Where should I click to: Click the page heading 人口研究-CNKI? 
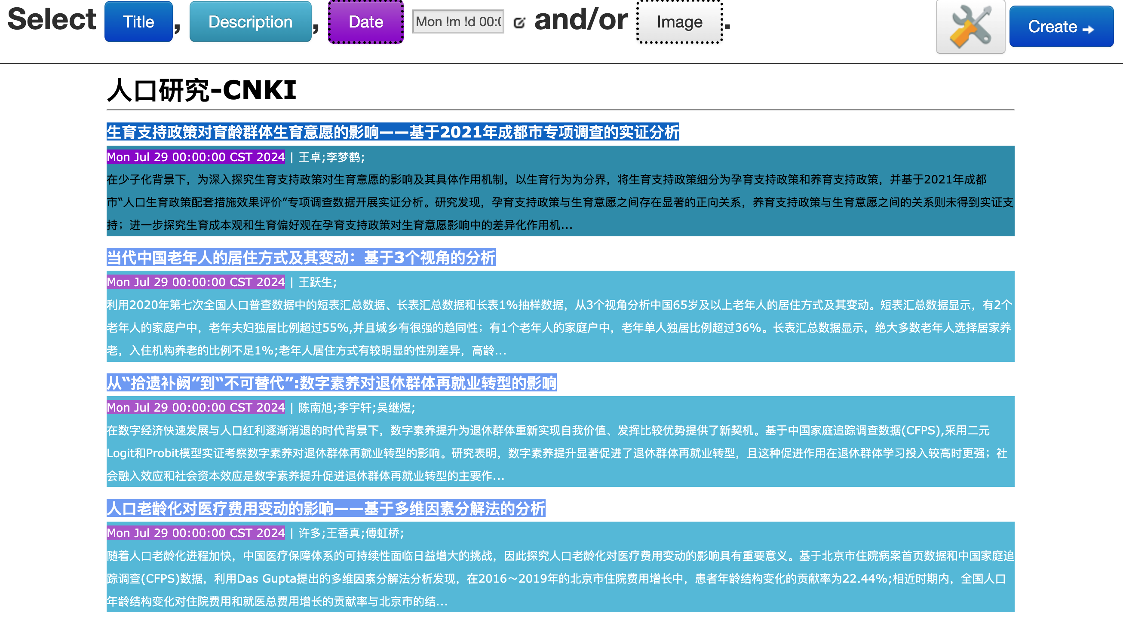pyautogui.click(x=201, y=90)
